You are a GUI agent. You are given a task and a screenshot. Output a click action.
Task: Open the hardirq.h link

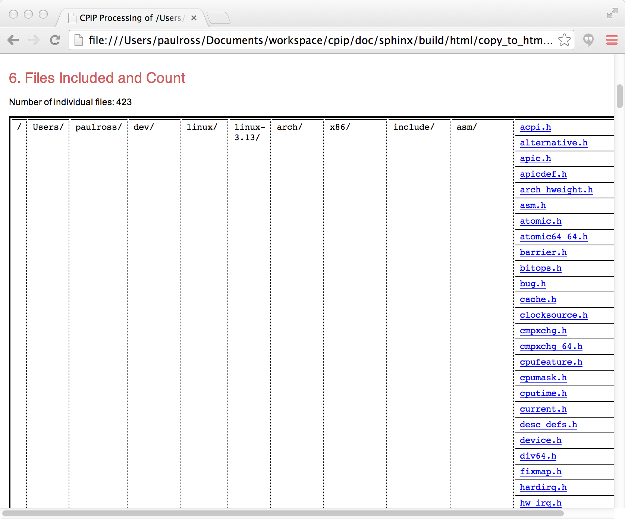point(543,487)
